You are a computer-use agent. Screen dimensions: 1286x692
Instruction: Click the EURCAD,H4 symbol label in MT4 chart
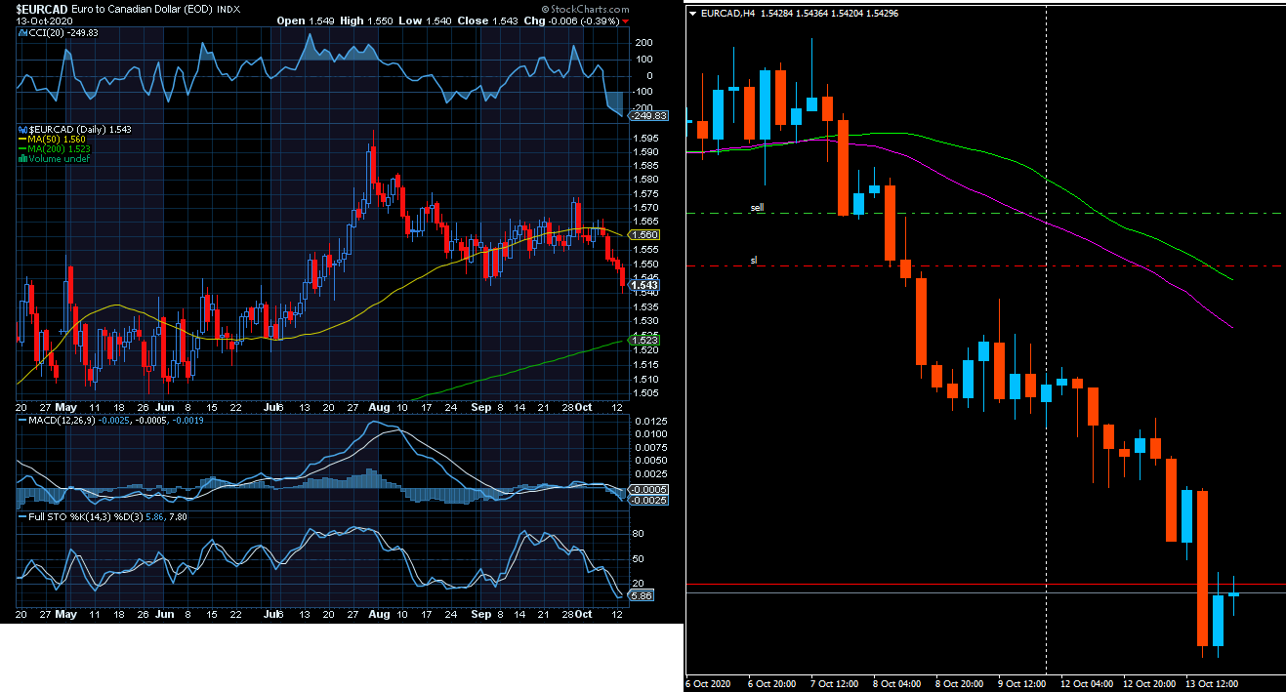click(727, 14)
